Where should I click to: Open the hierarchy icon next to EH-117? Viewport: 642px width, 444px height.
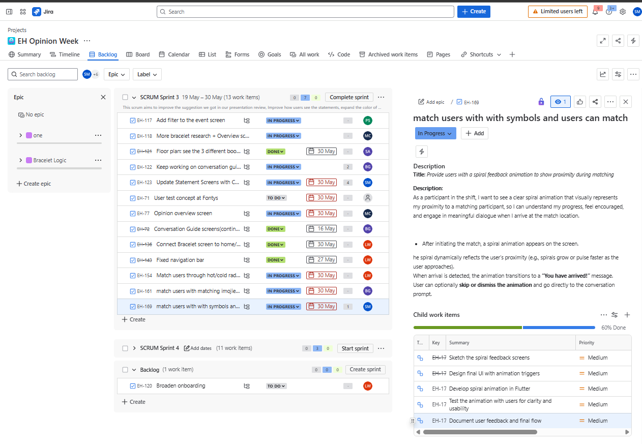pyautogui.click(x=247, y=120)
